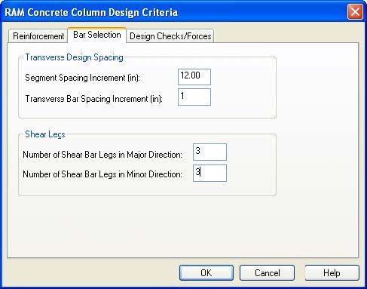The height and width of the screenshot is (289, 367).
Task: Confirm the criteria with the OK button
Action: click(206, 273)
